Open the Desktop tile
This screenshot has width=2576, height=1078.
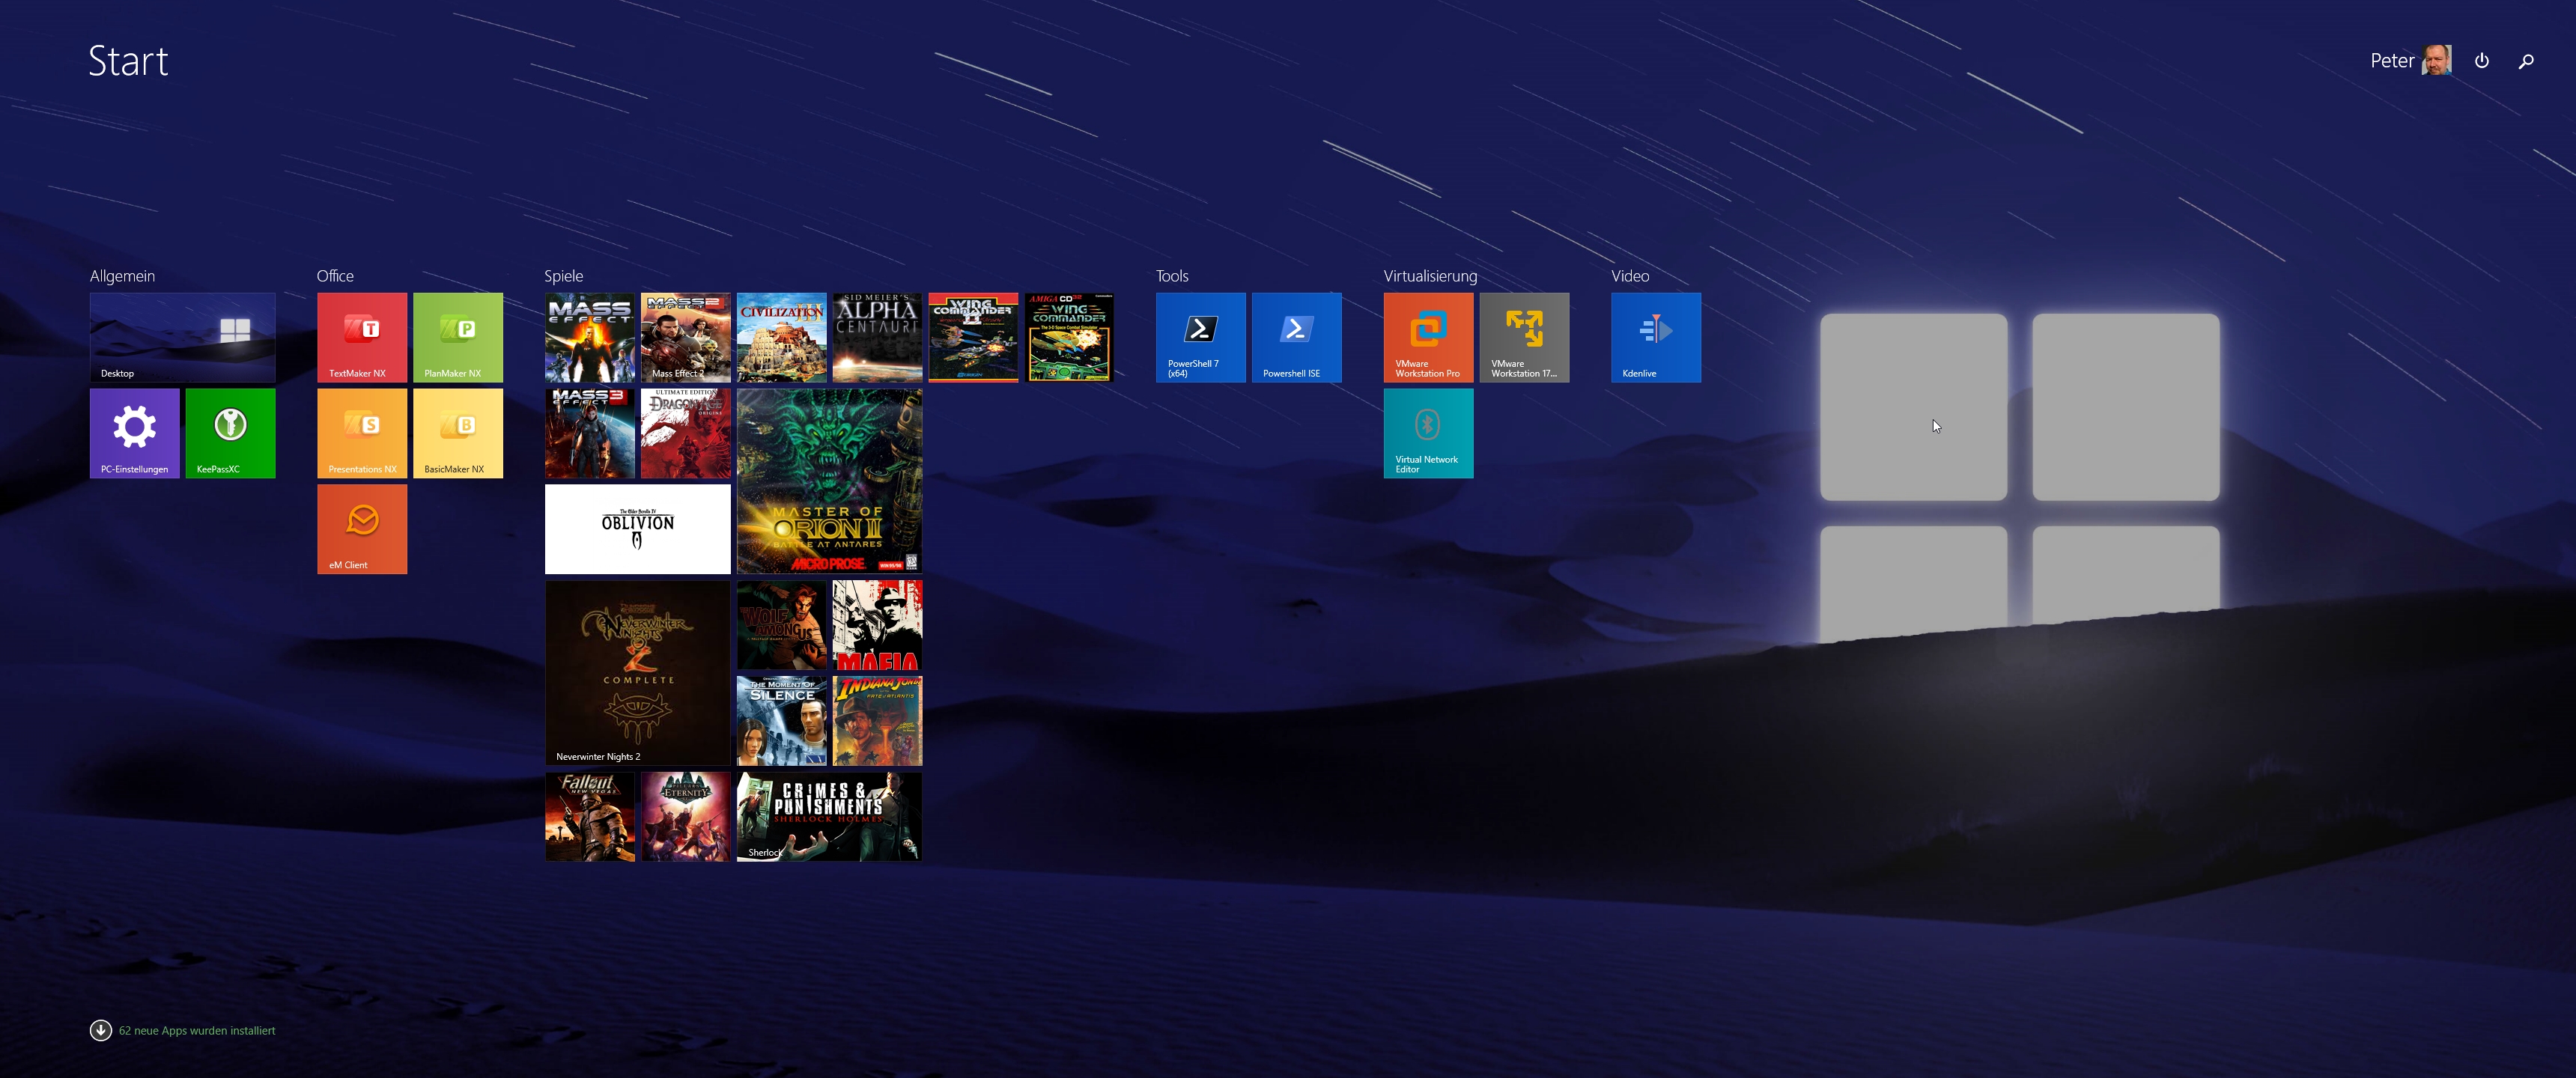182,337
